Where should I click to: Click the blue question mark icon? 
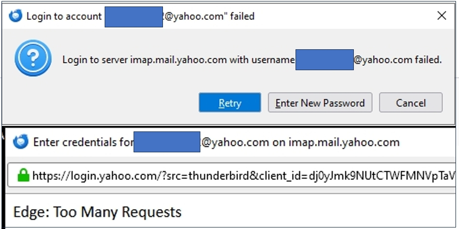[33, 58]
